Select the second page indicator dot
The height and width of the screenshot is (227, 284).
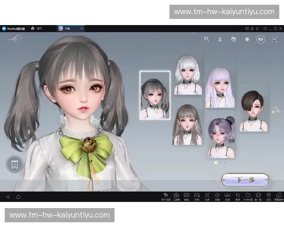tap(220, 163)
